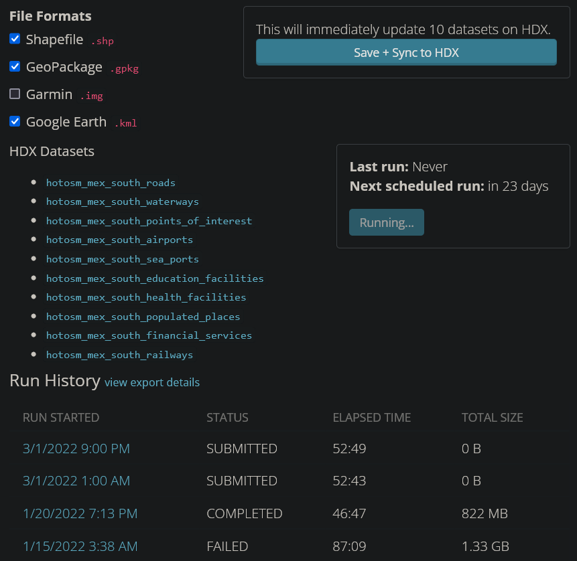Click the Save + Sync to HDX button
577x561 pixels.
coord(406,53)
